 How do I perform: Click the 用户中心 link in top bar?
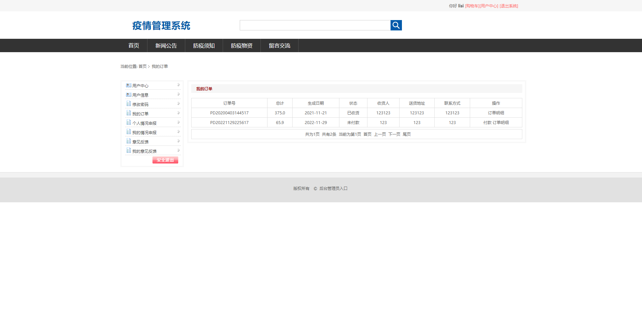pyautogui.click(x=489, y=6)
